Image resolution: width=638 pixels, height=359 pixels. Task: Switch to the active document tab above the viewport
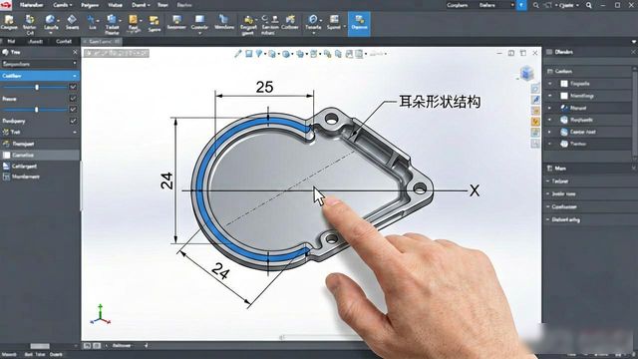[x=102, y=42]
